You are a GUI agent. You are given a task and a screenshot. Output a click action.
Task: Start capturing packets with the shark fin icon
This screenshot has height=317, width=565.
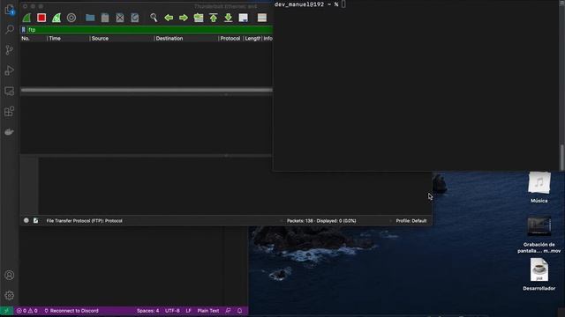26,18
